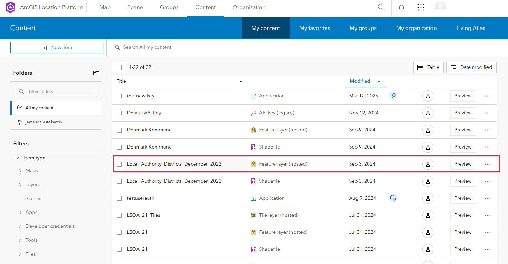Expand the Maps filter category

point(21,171)
